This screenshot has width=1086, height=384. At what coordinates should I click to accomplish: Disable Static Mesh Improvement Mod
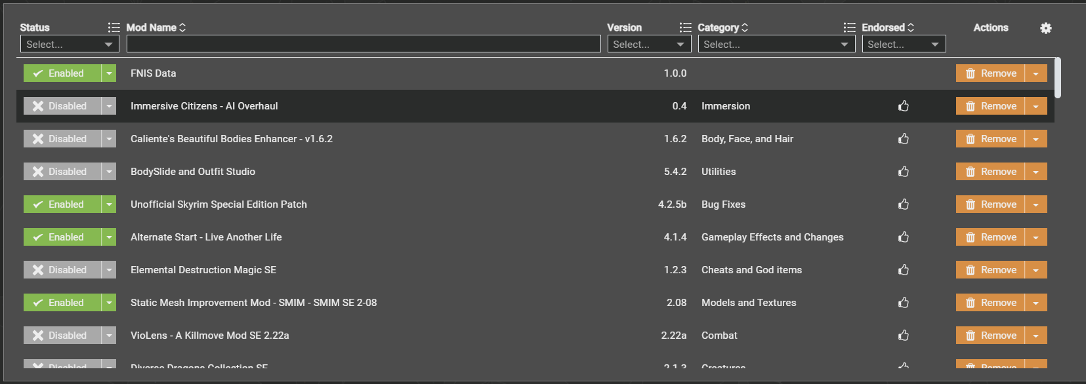pos(62,302)
